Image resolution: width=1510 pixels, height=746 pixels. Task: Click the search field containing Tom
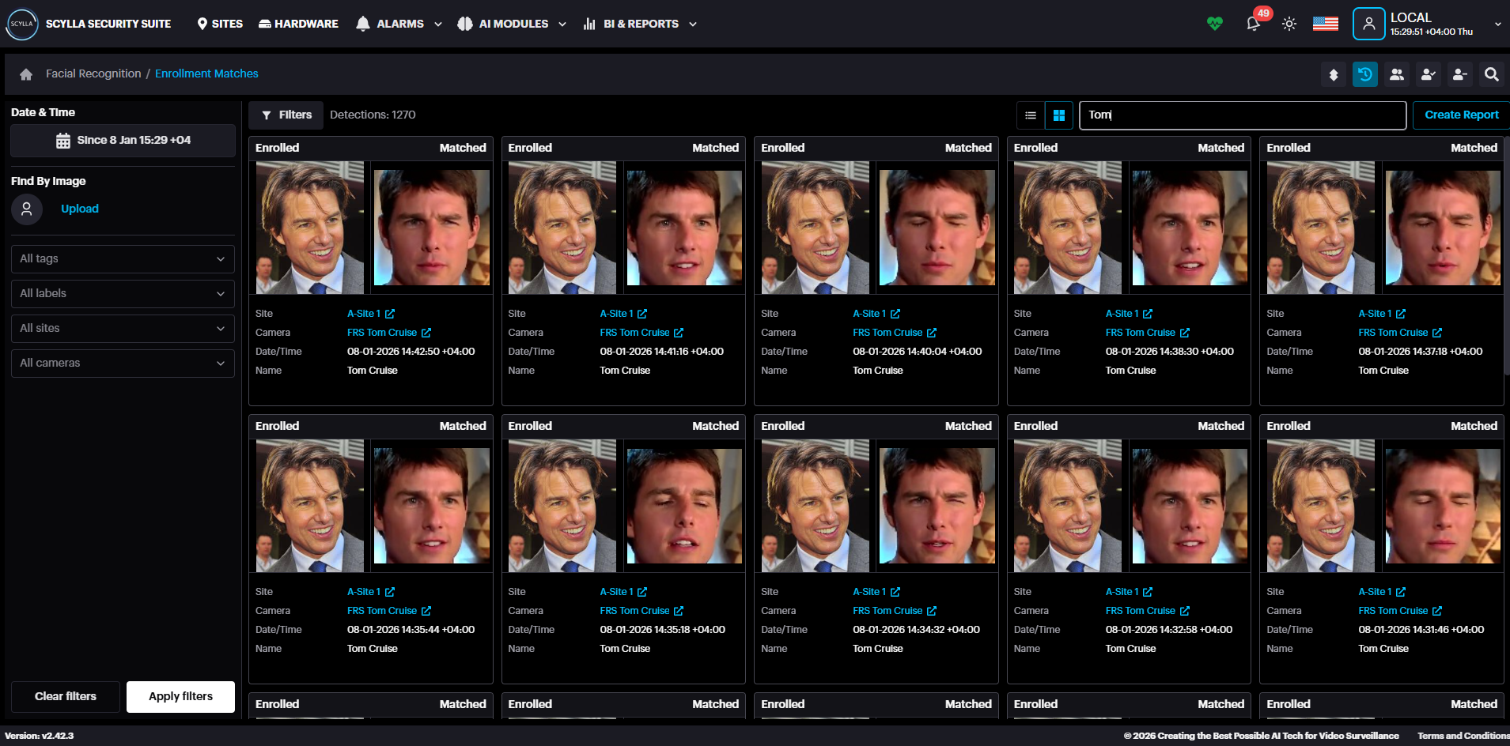[1242, 115]
